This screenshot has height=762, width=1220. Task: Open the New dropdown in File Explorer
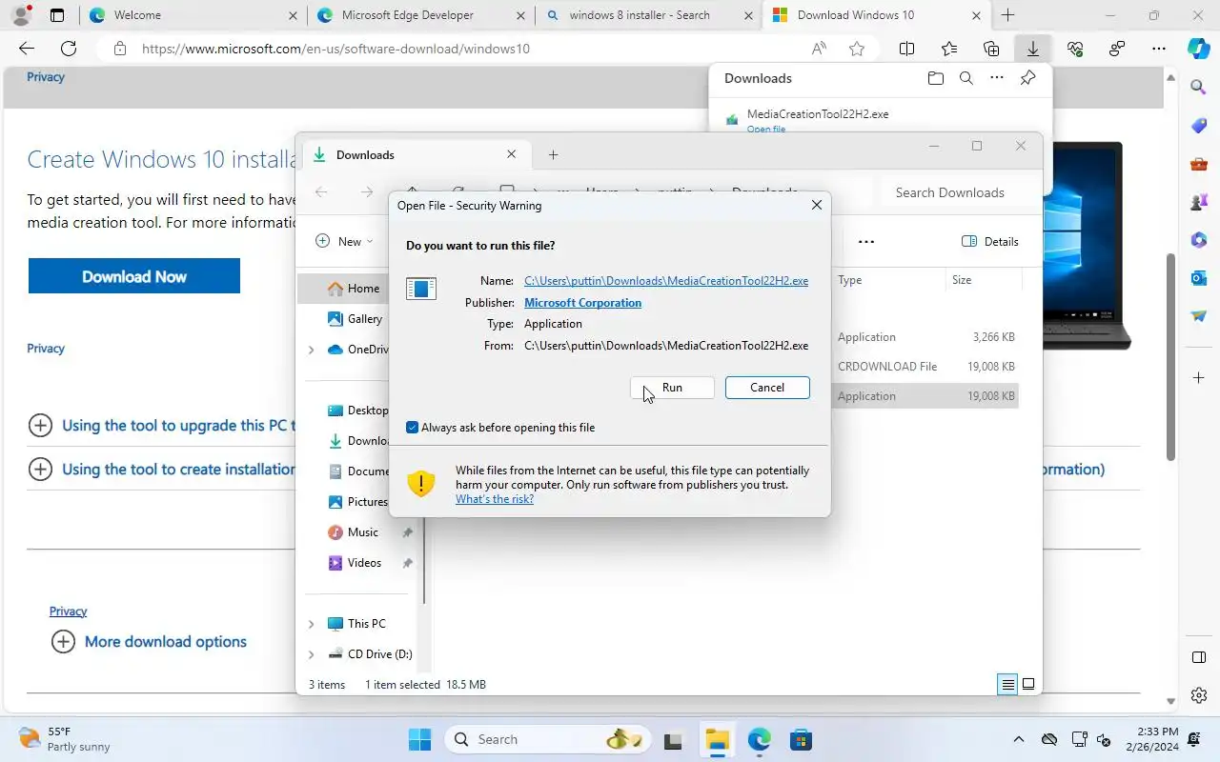pyautogui.click(x=344, y=242)
